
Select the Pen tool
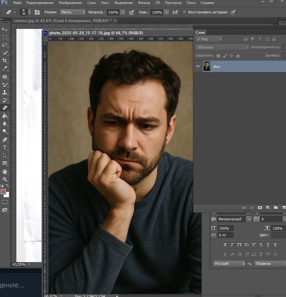point(5,140)
